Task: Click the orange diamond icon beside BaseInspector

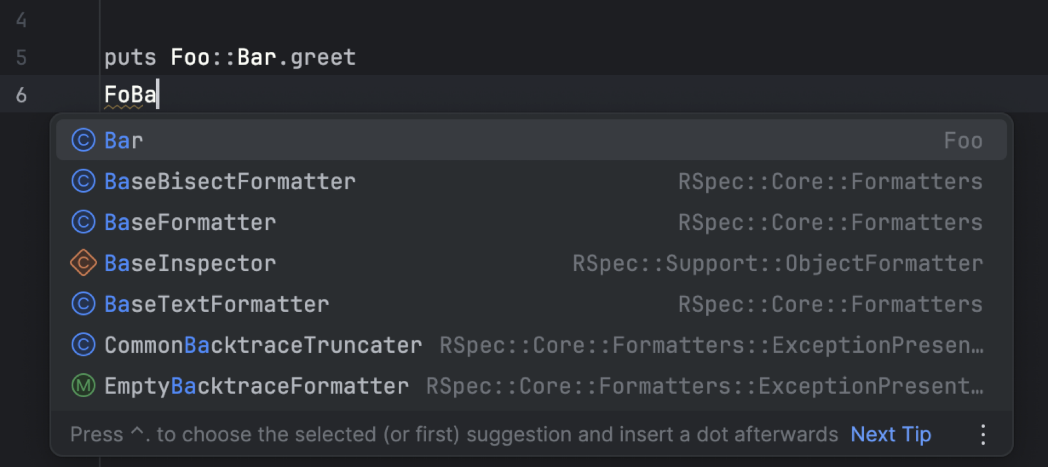Action: [83, 263]
